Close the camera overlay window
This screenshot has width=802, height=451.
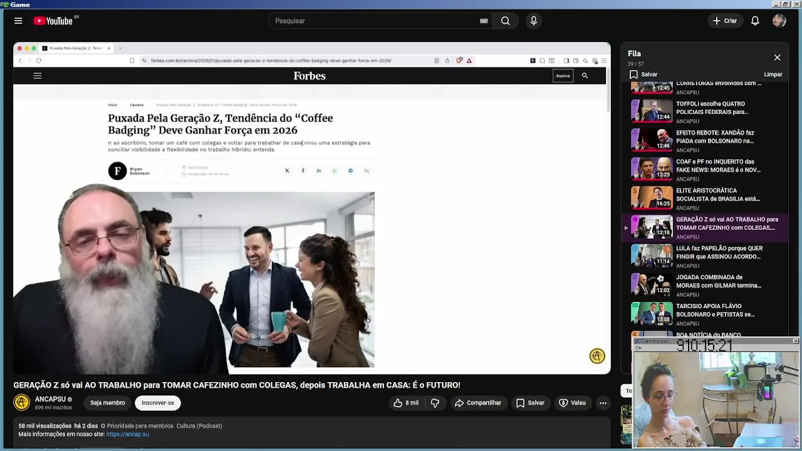click(796, 341)
